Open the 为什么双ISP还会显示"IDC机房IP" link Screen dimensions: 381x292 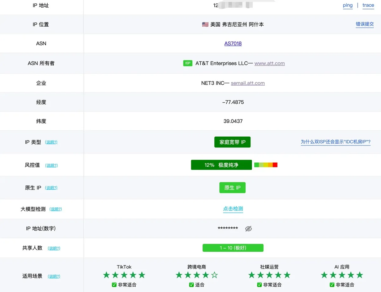click(x=336, y=142)
